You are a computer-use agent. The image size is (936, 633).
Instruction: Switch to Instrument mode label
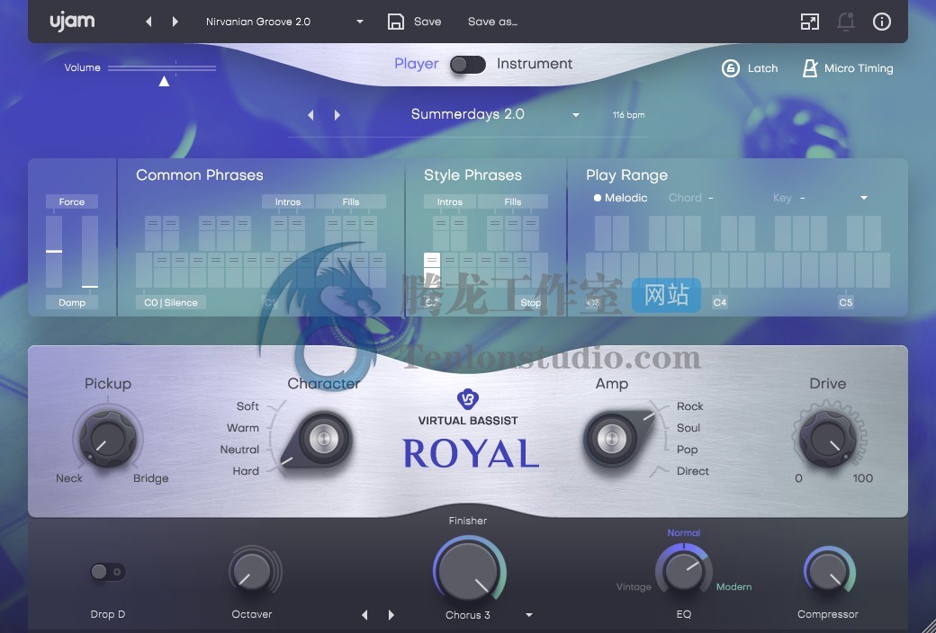(535, 64)
